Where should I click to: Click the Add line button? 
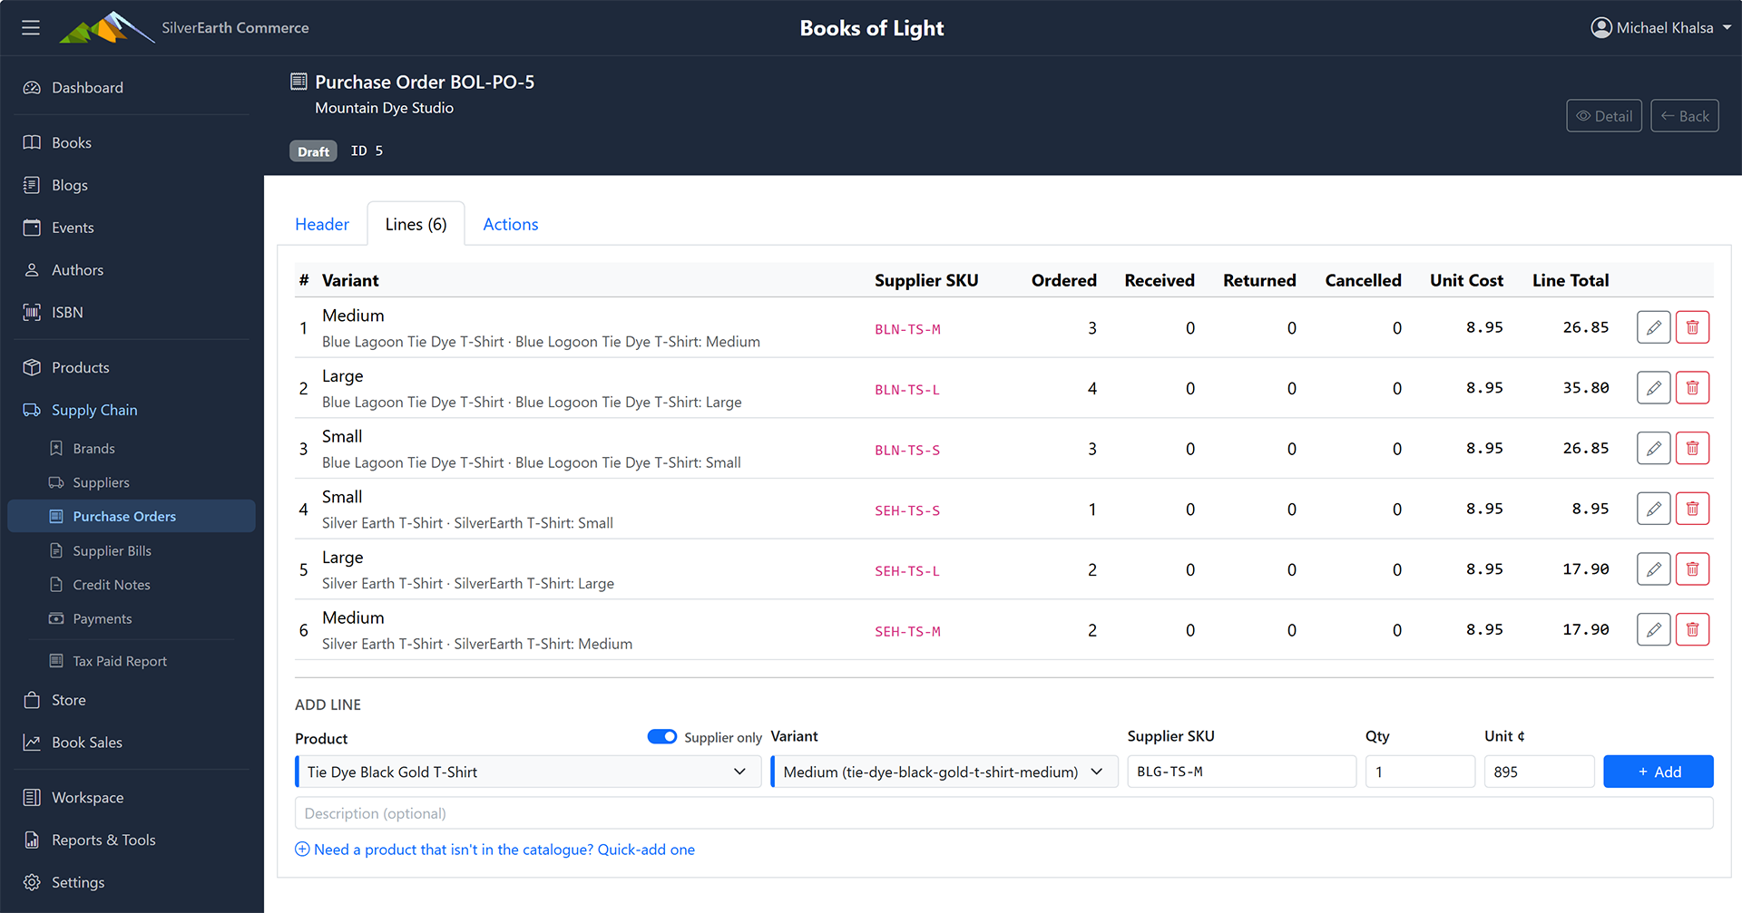coord(1659,772)
